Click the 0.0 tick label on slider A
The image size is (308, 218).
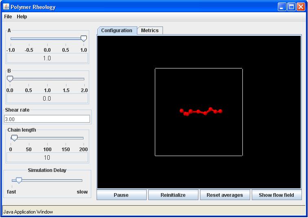pyautogui.click(x=47, y=50)
